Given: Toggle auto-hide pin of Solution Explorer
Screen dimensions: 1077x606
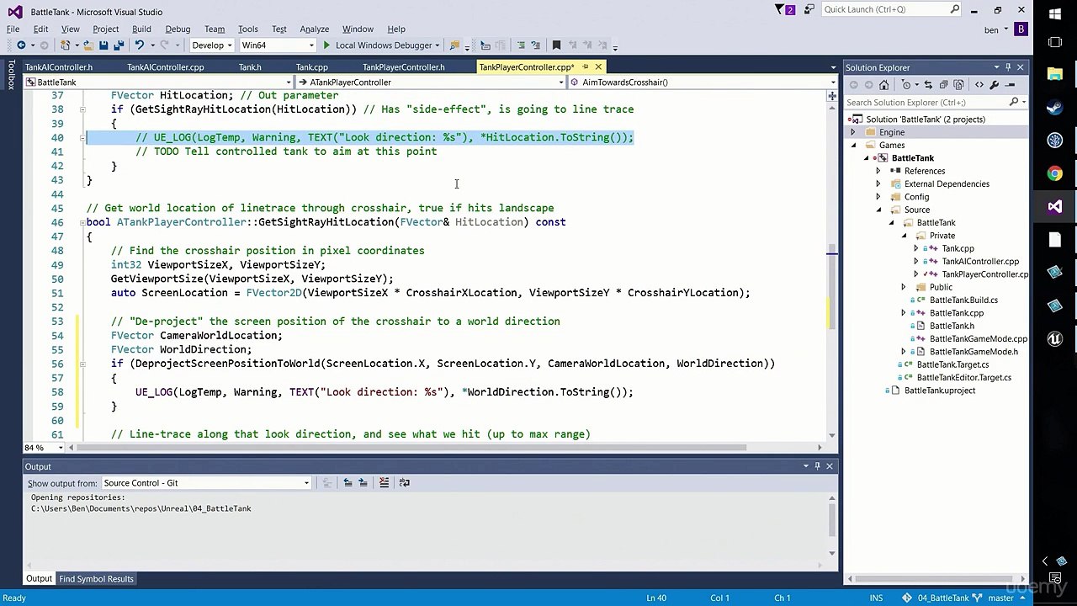Looking at the screenshot, I should [x=1008, y=67].
